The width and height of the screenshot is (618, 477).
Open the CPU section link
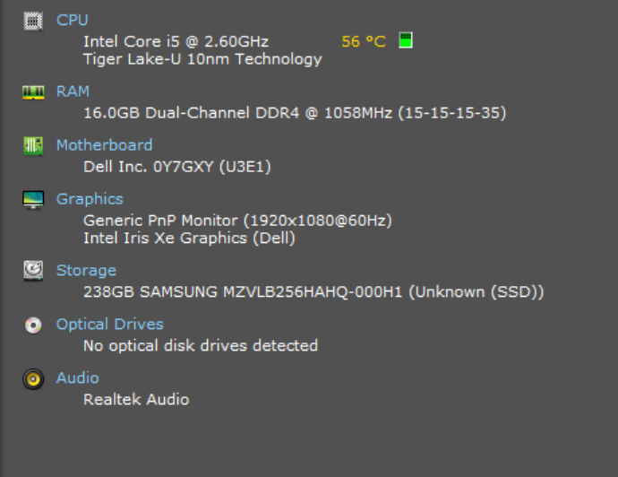pyautogui.click(x=73, y=20)
